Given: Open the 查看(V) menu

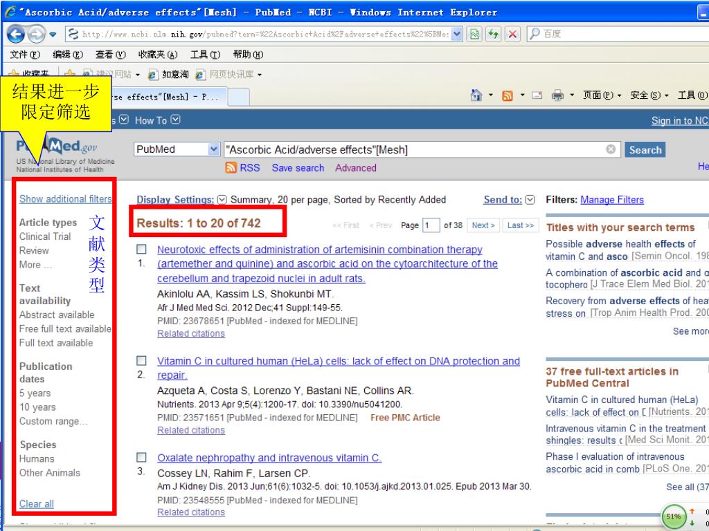Looking at the screenshot, I should [x=110, y=55].
